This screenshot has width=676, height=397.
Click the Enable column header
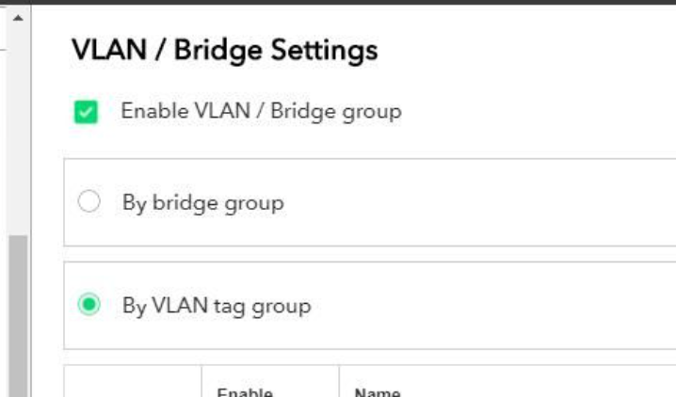pos(245,391)
